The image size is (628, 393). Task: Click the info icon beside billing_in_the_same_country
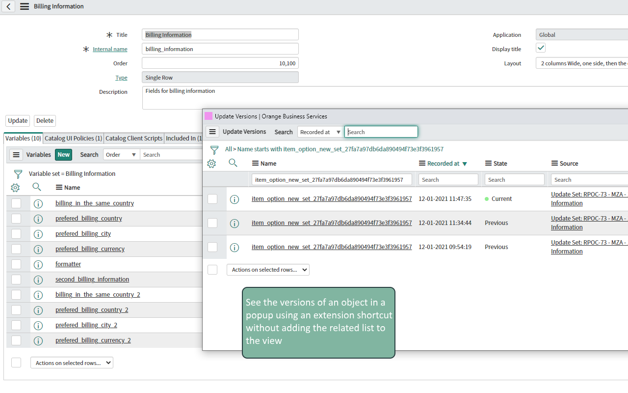point(38,203)
